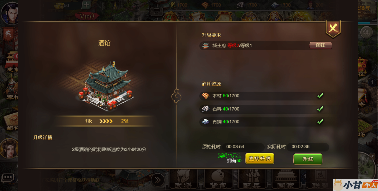The height and width of the screenshot is (191, 378).
Task: Click the wood 木材 resource icon
Action: tap(206, 96)
